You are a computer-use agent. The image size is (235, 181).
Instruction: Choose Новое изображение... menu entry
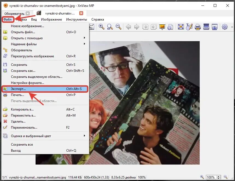[x=45, y=26]
